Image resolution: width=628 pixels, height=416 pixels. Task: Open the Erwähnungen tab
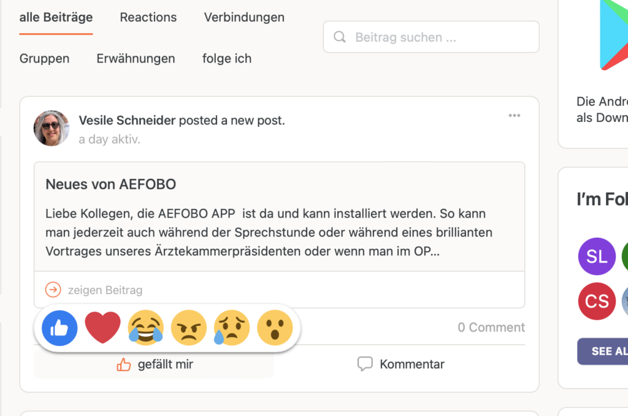136,59
